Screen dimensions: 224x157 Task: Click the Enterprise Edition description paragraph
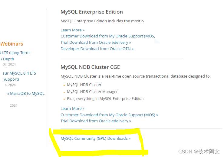tap(102, 21)
